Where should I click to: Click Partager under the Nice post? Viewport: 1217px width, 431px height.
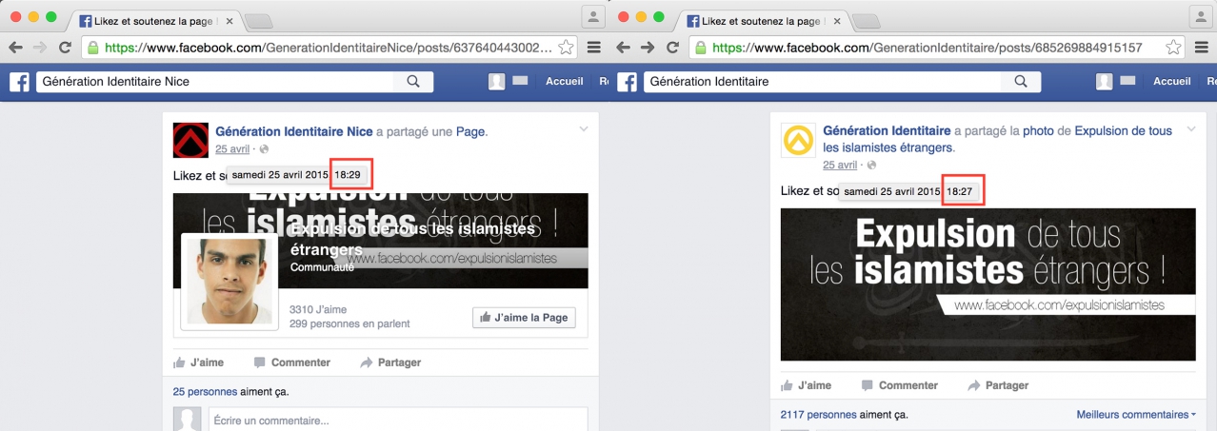[390, 362]
